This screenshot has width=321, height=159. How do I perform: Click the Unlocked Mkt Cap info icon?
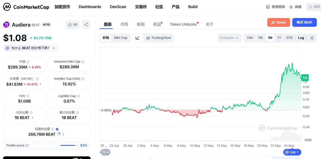83,62
